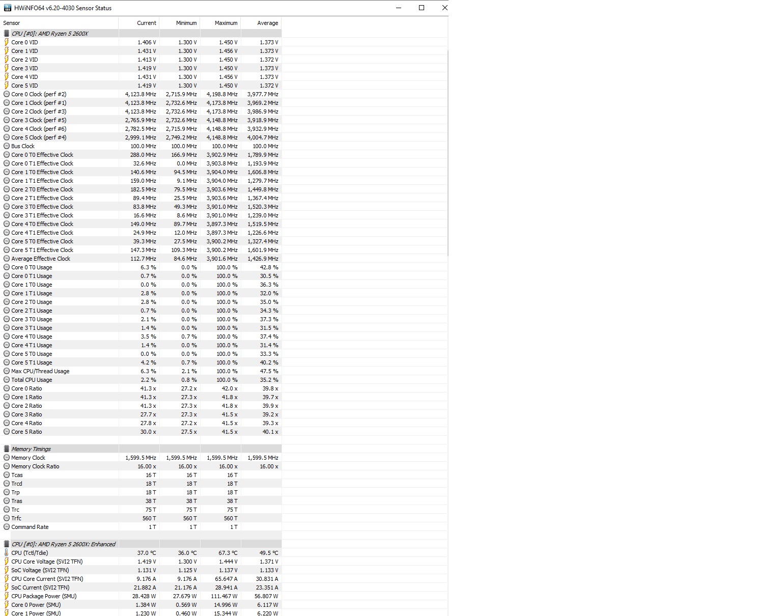Select the Core 5 Clock (perf #4) row

(141, 137)
